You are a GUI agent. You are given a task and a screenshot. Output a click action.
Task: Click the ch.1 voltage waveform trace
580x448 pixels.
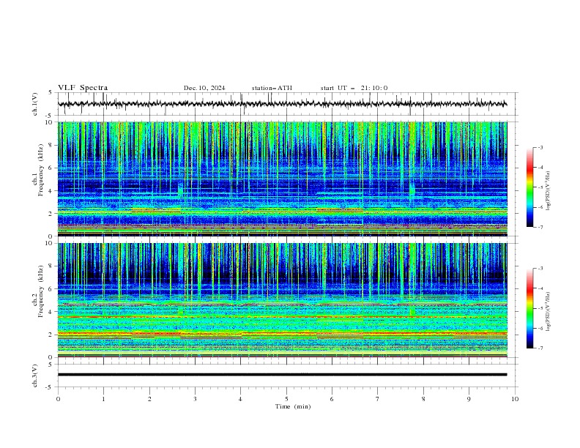point(282,104)
